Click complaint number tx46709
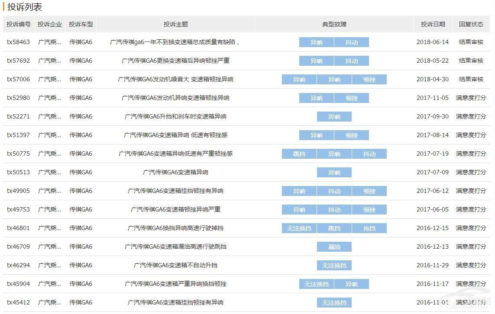The width and height of the screenshot is (495, 314). 18,247
